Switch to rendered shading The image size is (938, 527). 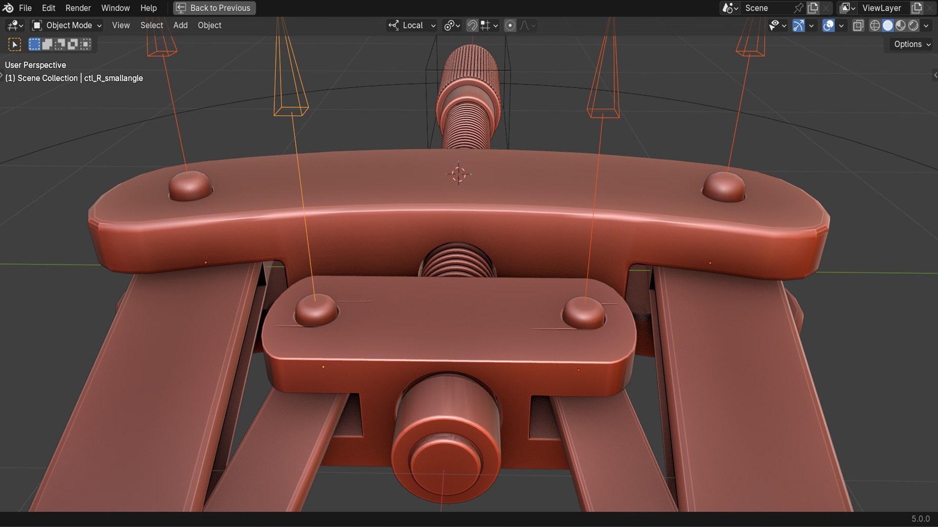click(913, 25)
